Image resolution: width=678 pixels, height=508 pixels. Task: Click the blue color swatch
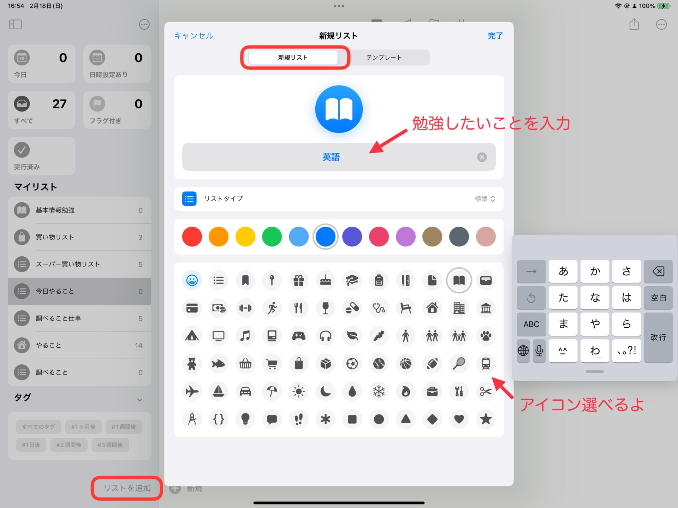(325, 237)
